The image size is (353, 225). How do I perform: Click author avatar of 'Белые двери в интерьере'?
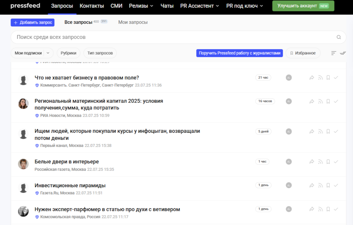(x=23, y=164)
